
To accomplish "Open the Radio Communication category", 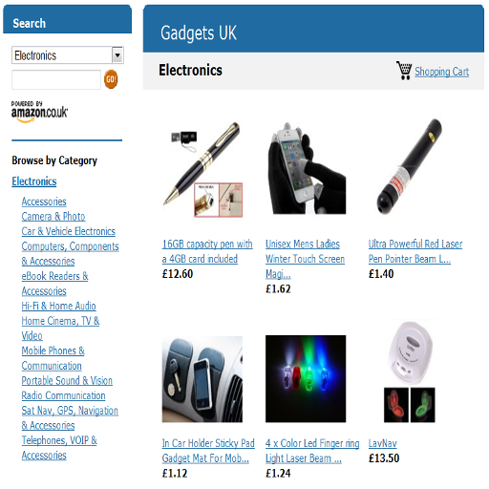I will 63,395.
